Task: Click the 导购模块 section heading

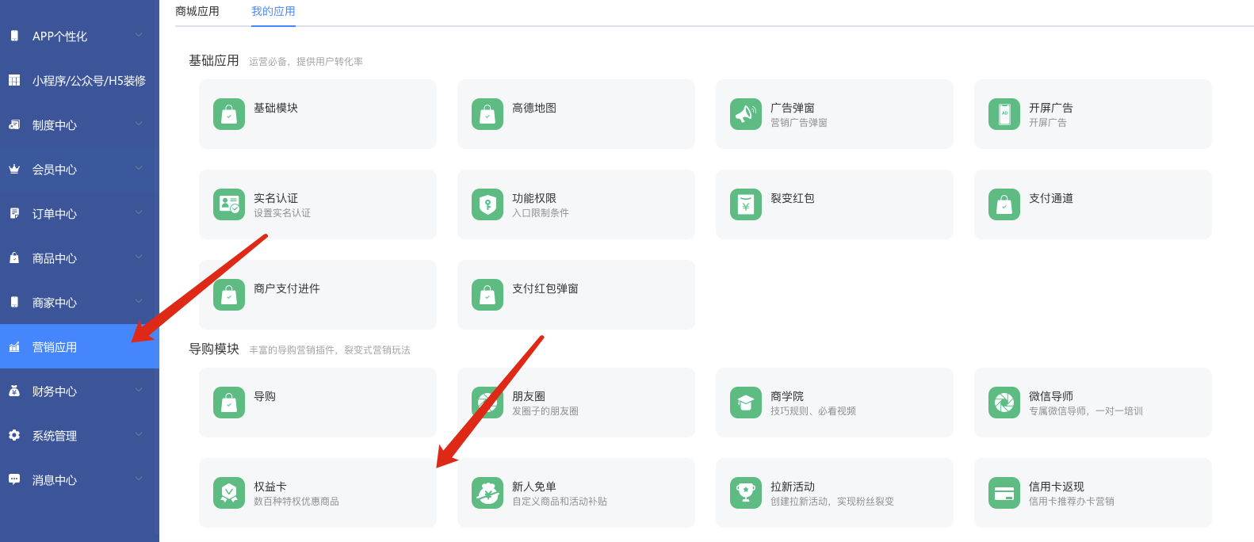Action: 214,349
